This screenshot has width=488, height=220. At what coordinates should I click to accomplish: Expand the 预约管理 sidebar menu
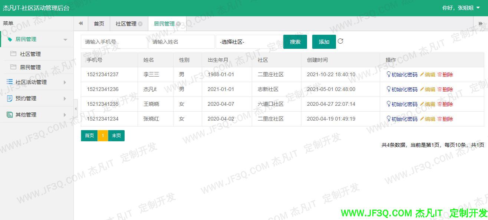coord(36,98)
